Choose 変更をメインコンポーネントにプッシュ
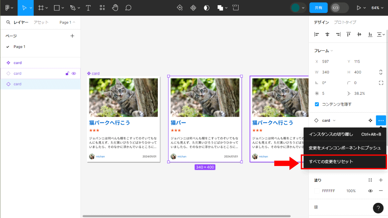 345,148
